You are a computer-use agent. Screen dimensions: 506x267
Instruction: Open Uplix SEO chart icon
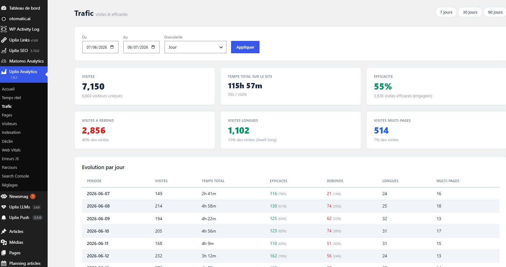4,50
